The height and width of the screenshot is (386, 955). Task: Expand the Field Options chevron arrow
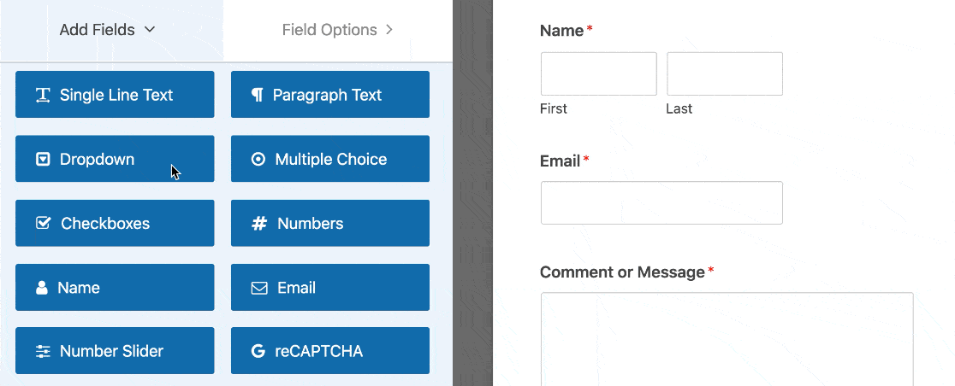[x=389, y=30]
